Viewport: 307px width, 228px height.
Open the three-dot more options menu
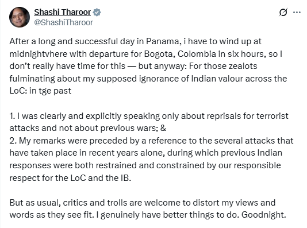[297, 12]
